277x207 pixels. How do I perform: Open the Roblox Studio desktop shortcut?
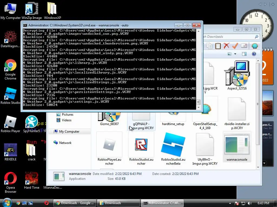[x=11, y=96]
